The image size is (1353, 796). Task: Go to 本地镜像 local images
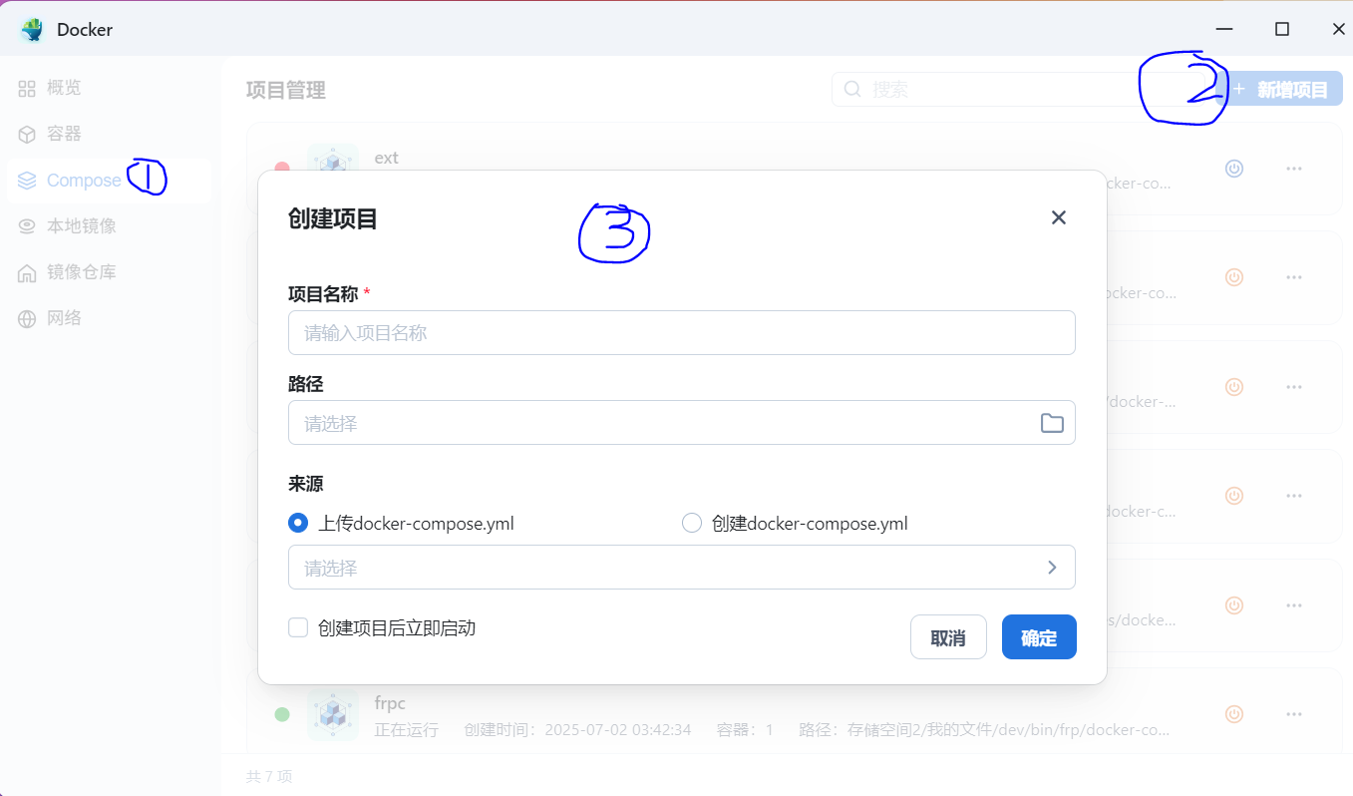(x=82, y=226)
